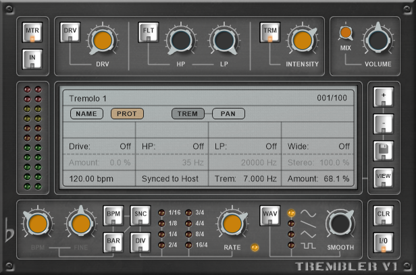Screen dimensions: 416x275
Task: Open the VIEW display options button
Action: pyautogui.click(x=383, y=177)
